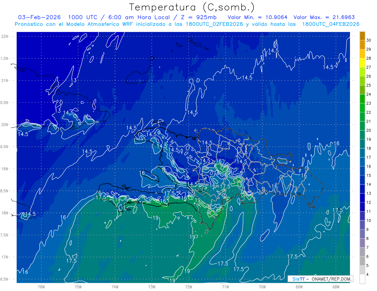This screenshot has width=377, height=291.
Task: Click the white swatch below color bar label 4
Action: pyautogui.click(x=363, y=279)
